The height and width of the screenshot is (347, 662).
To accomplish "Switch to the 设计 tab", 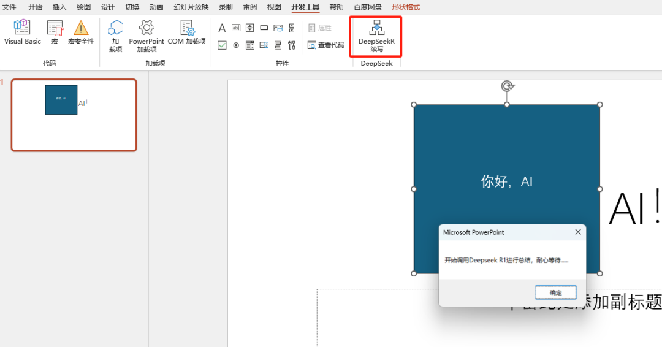I will pos(108,7).
